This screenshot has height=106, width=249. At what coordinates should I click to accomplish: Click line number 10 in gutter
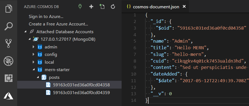coord(134,74)
